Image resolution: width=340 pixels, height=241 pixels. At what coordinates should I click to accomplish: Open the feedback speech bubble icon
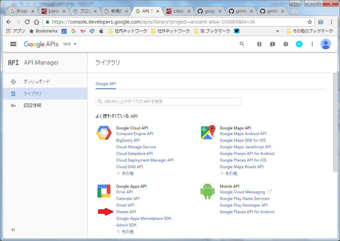coord(272,44)
